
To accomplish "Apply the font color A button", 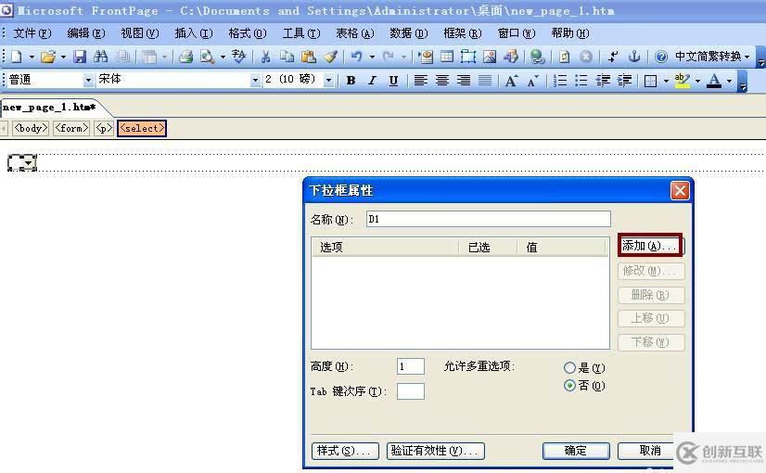I will point(714,81).
